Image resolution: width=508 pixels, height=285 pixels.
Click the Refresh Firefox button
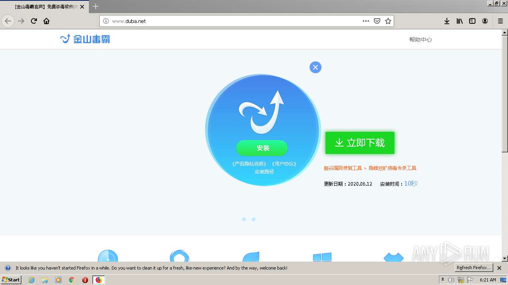pos(473,268)
